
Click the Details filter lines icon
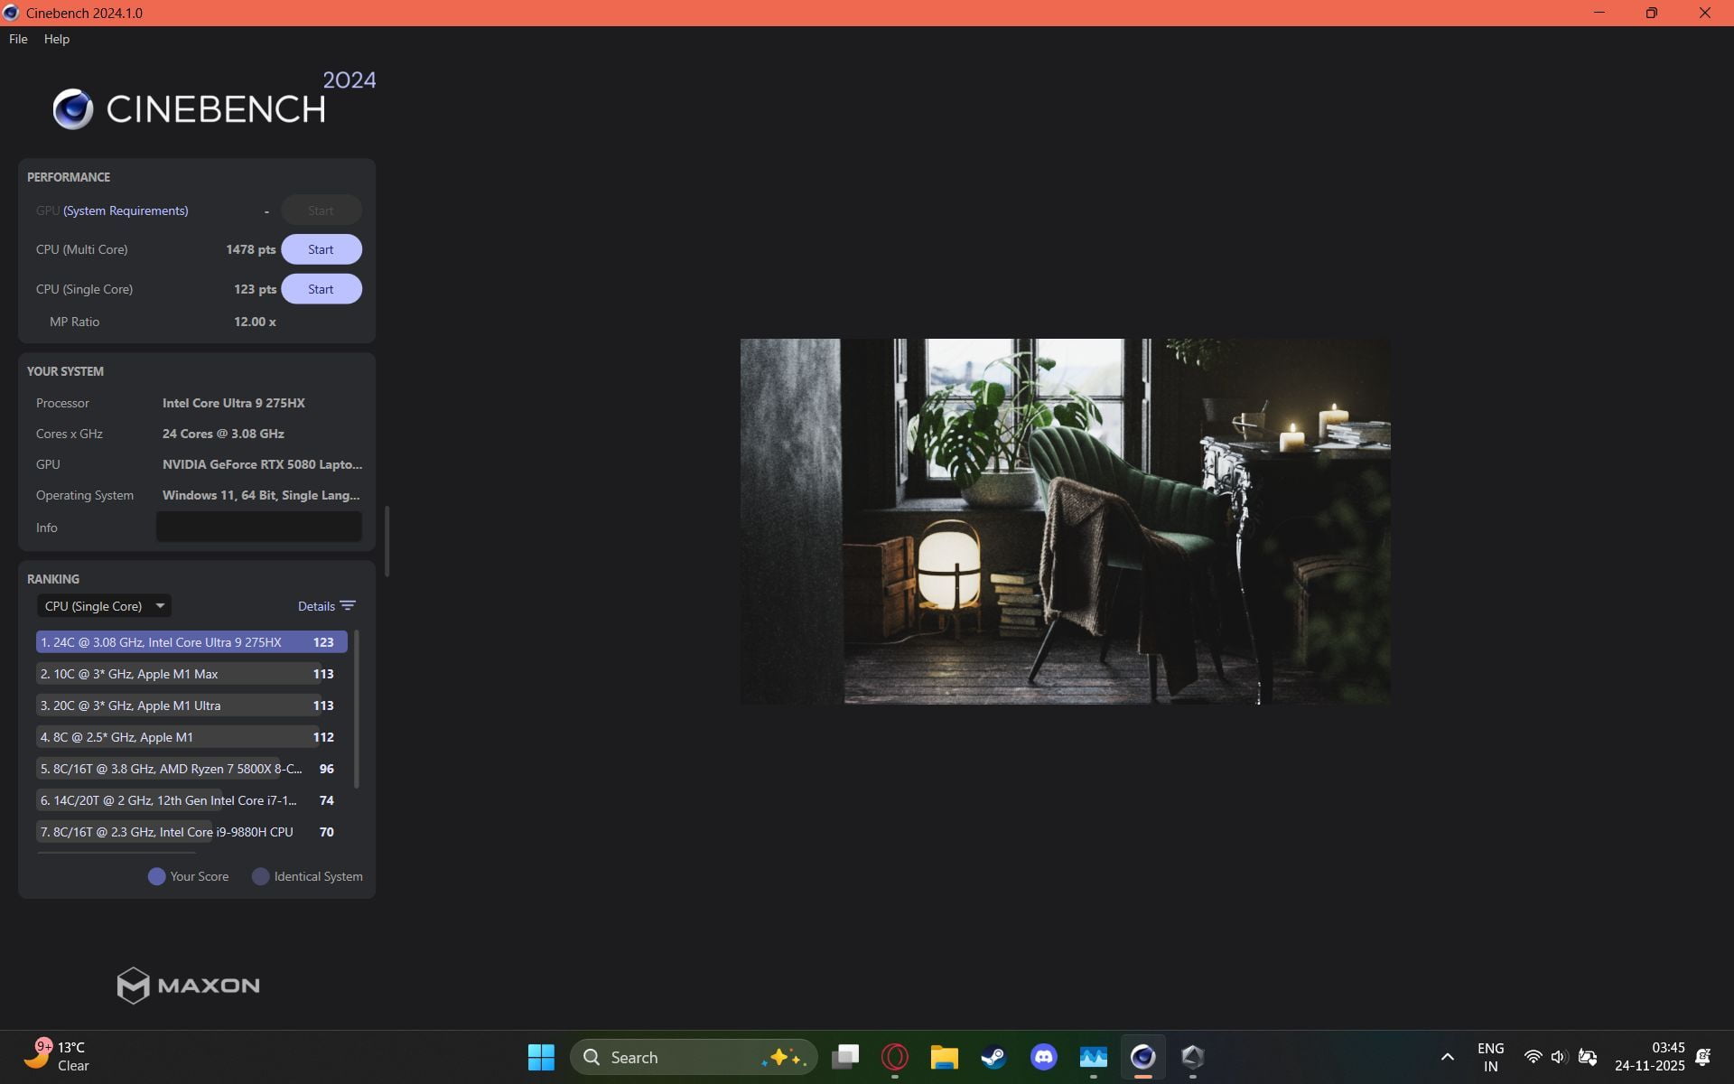click(x=348, y=605)
